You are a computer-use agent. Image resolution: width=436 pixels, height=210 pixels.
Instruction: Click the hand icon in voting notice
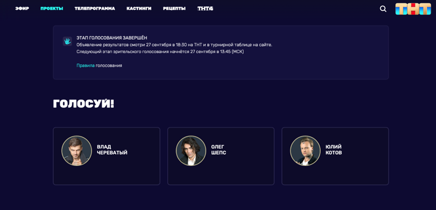coord(67,41)
